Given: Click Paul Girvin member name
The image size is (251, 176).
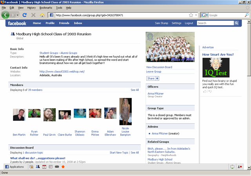Looking at the screenshot, I should (x=49, y=135).
